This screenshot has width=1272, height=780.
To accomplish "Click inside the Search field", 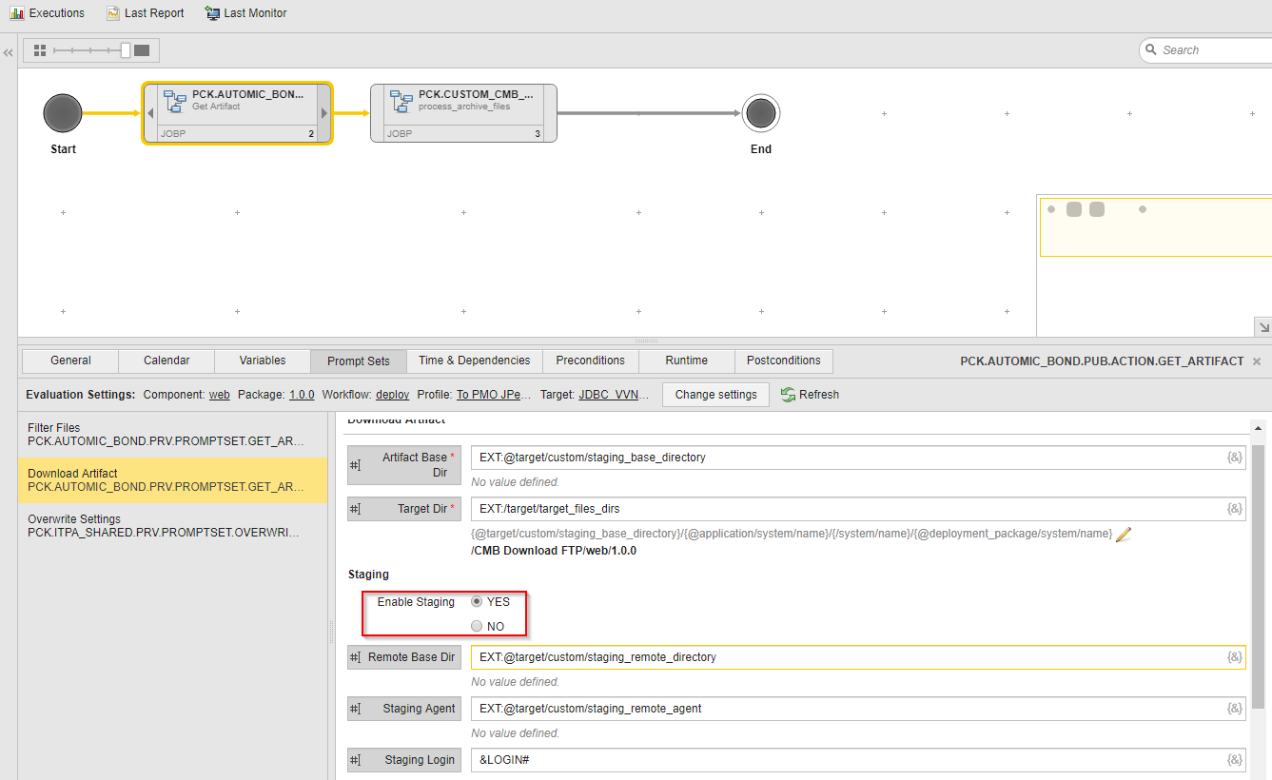I will (1208, 49).
